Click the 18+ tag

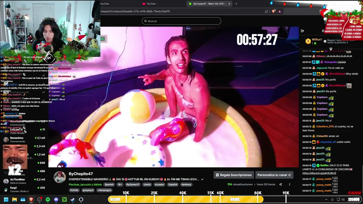(120, 184)
